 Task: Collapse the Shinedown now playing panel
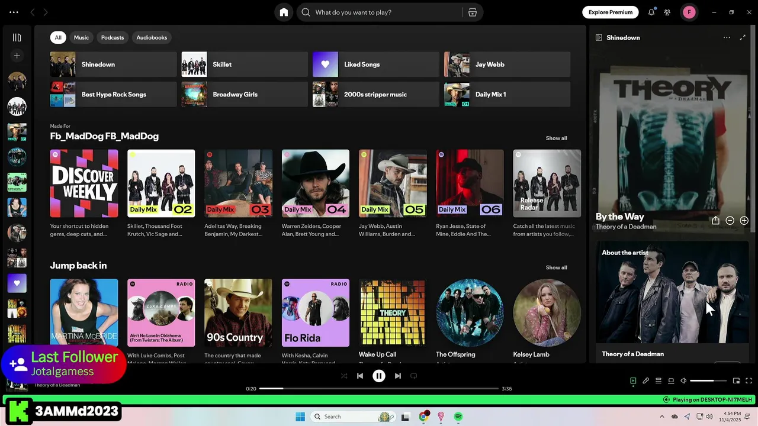599,37
